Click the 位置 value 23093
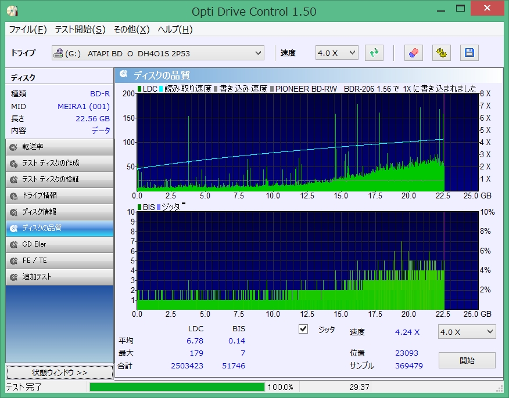This screenshot has width=509, height=398. 406,353
